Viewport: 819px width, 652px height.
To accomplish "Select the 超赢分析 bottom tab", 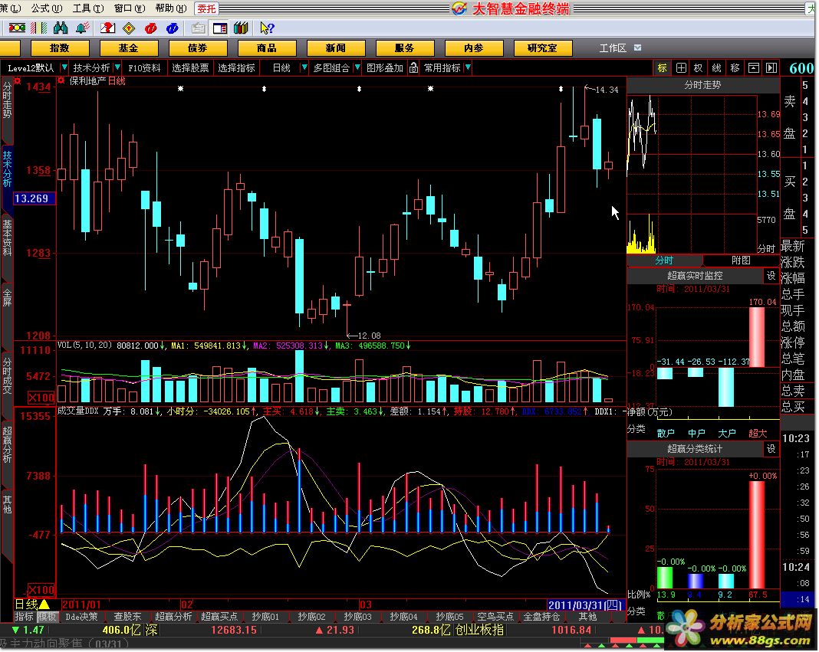I will [173, 617].
